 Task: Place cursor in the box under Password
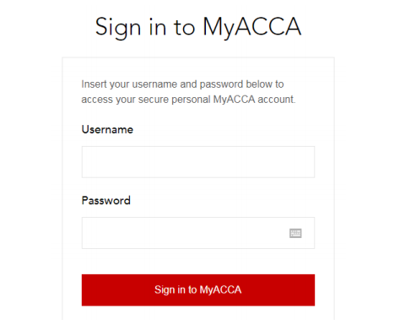(198, 233)
